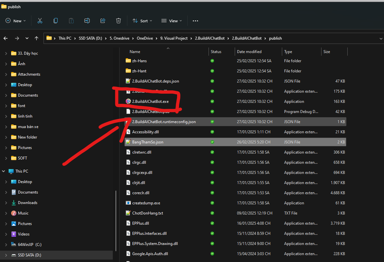This screenshot has height=262, width=384.
Task: Click the Share icon in toolbar
Action: 103,21
